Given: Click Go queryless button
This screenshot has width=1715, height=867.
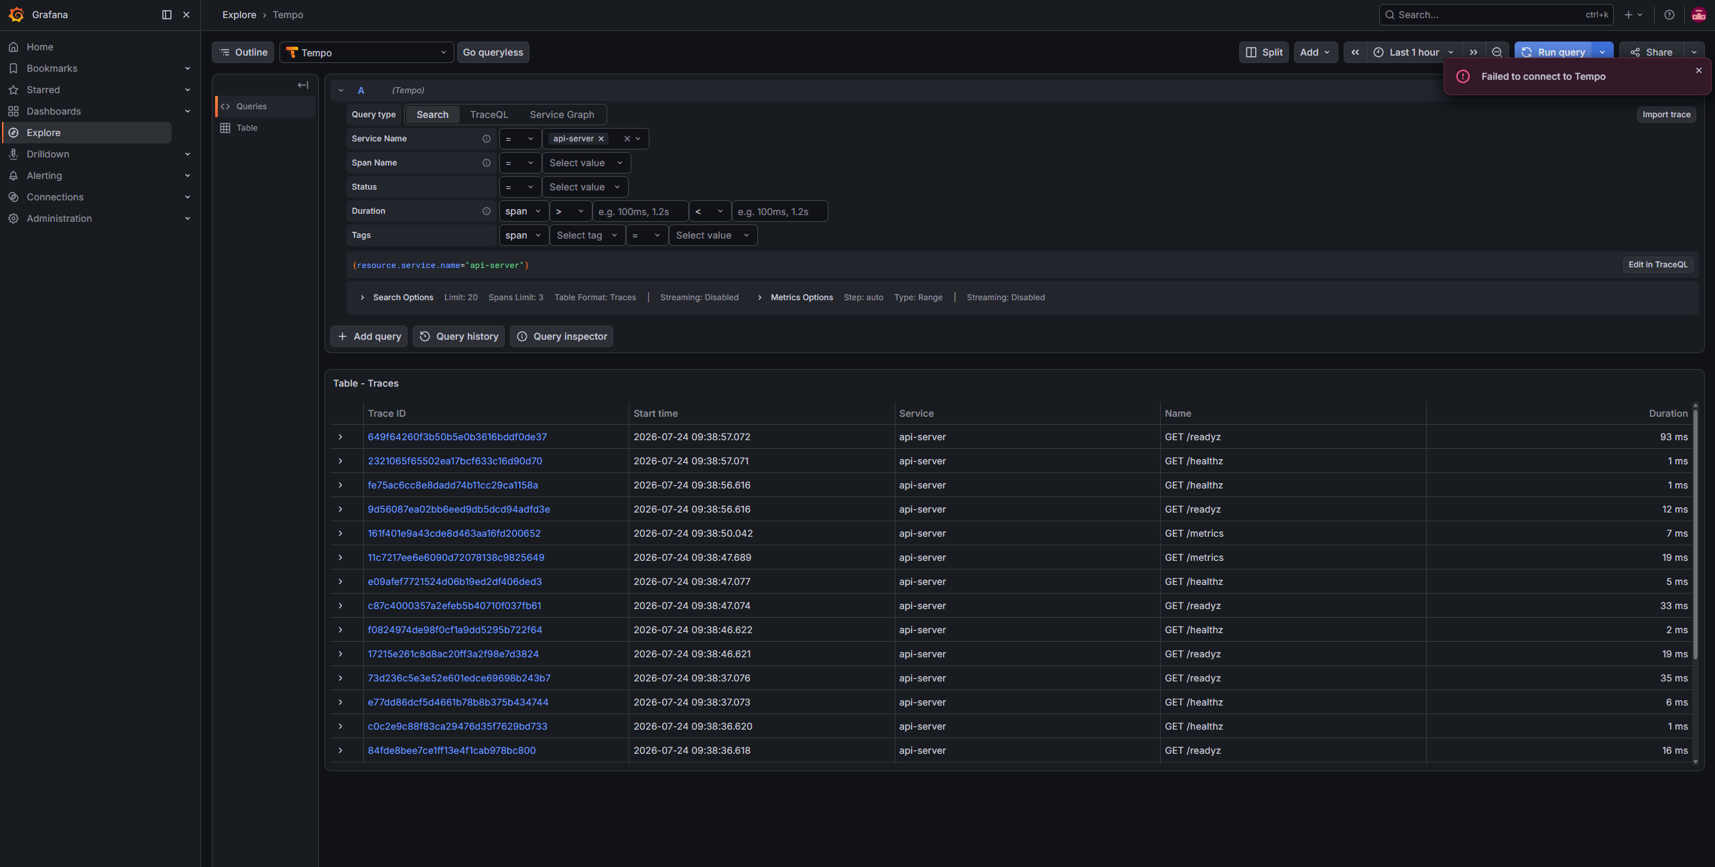Looking at the screenshot, I should pyautogui.click(x=493, y=52).
